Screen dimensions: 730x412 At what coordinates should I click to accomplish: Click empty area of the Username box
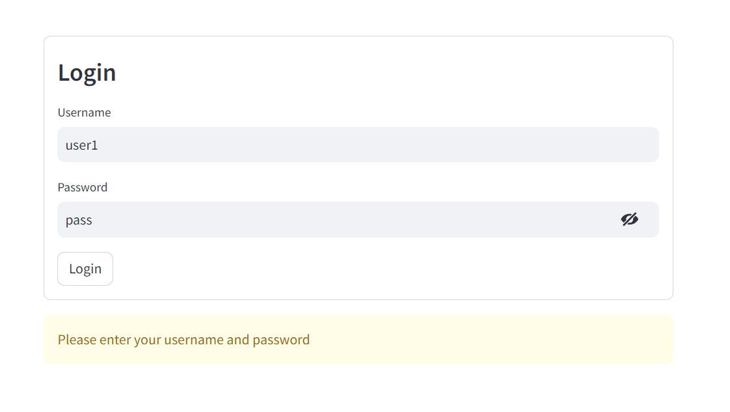[x=372, y=144]
